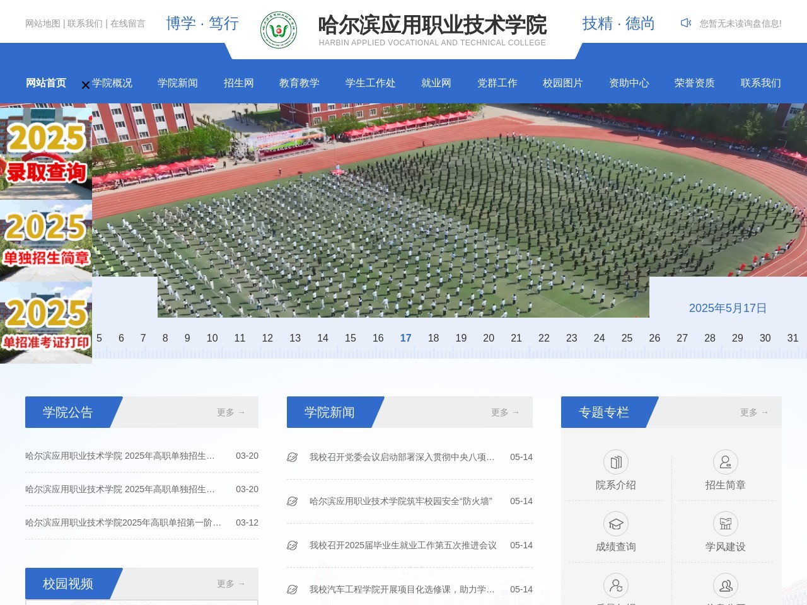
Task: Open 学生工作处 menu item
Action: (x=371, y=83)
